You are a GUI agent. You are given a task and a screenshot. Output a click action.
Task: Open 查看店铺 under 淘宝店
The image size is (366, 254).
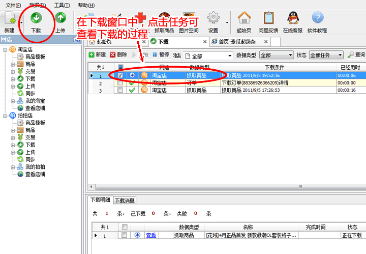tap(35, 108)
